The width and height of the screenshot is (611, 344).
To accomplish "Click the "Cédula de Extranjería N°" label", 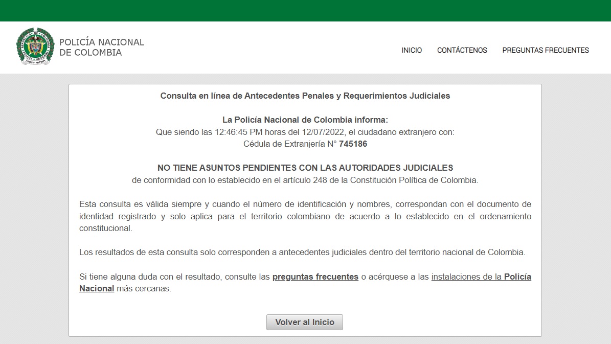I will click(289, 144).
